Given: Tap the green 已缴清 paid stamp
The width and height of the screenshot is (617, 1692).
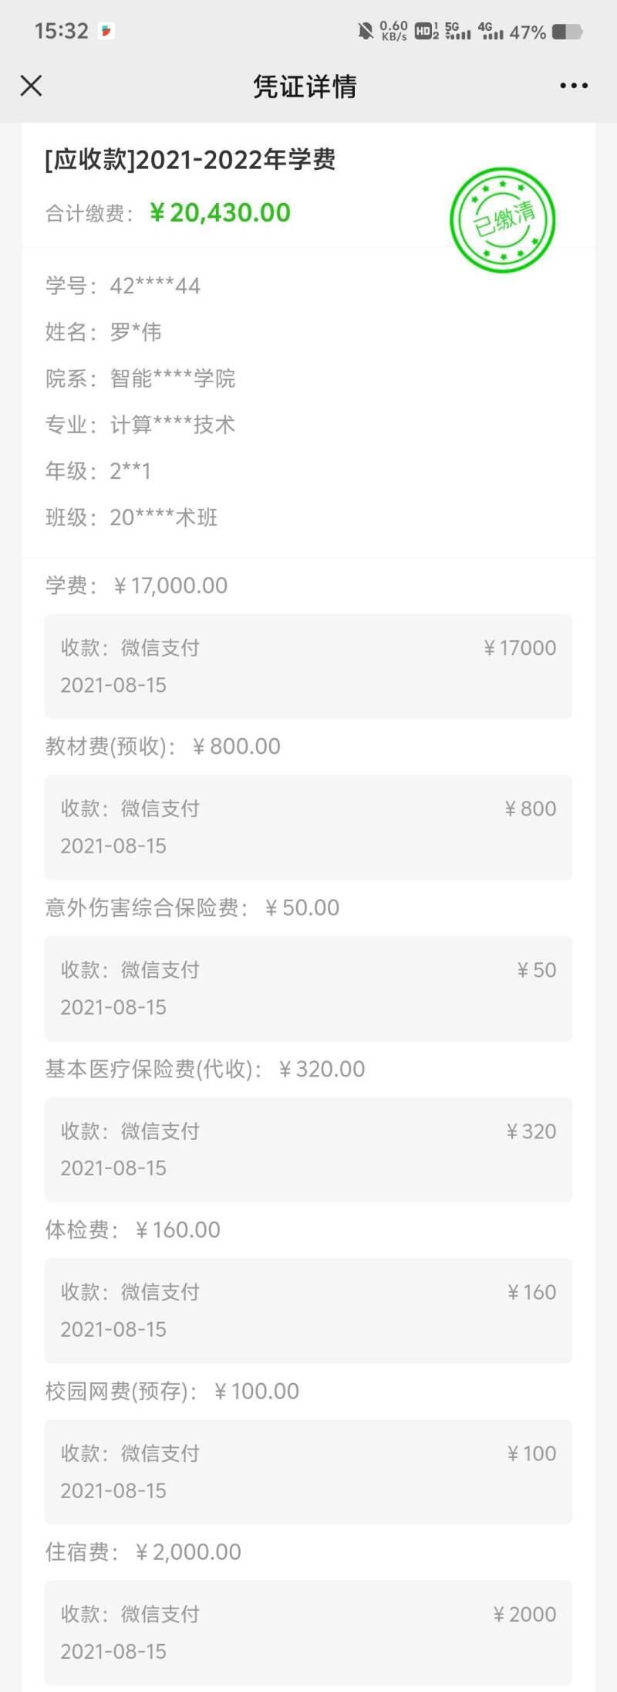Looking at the screenshot, I should pos(503,220).
